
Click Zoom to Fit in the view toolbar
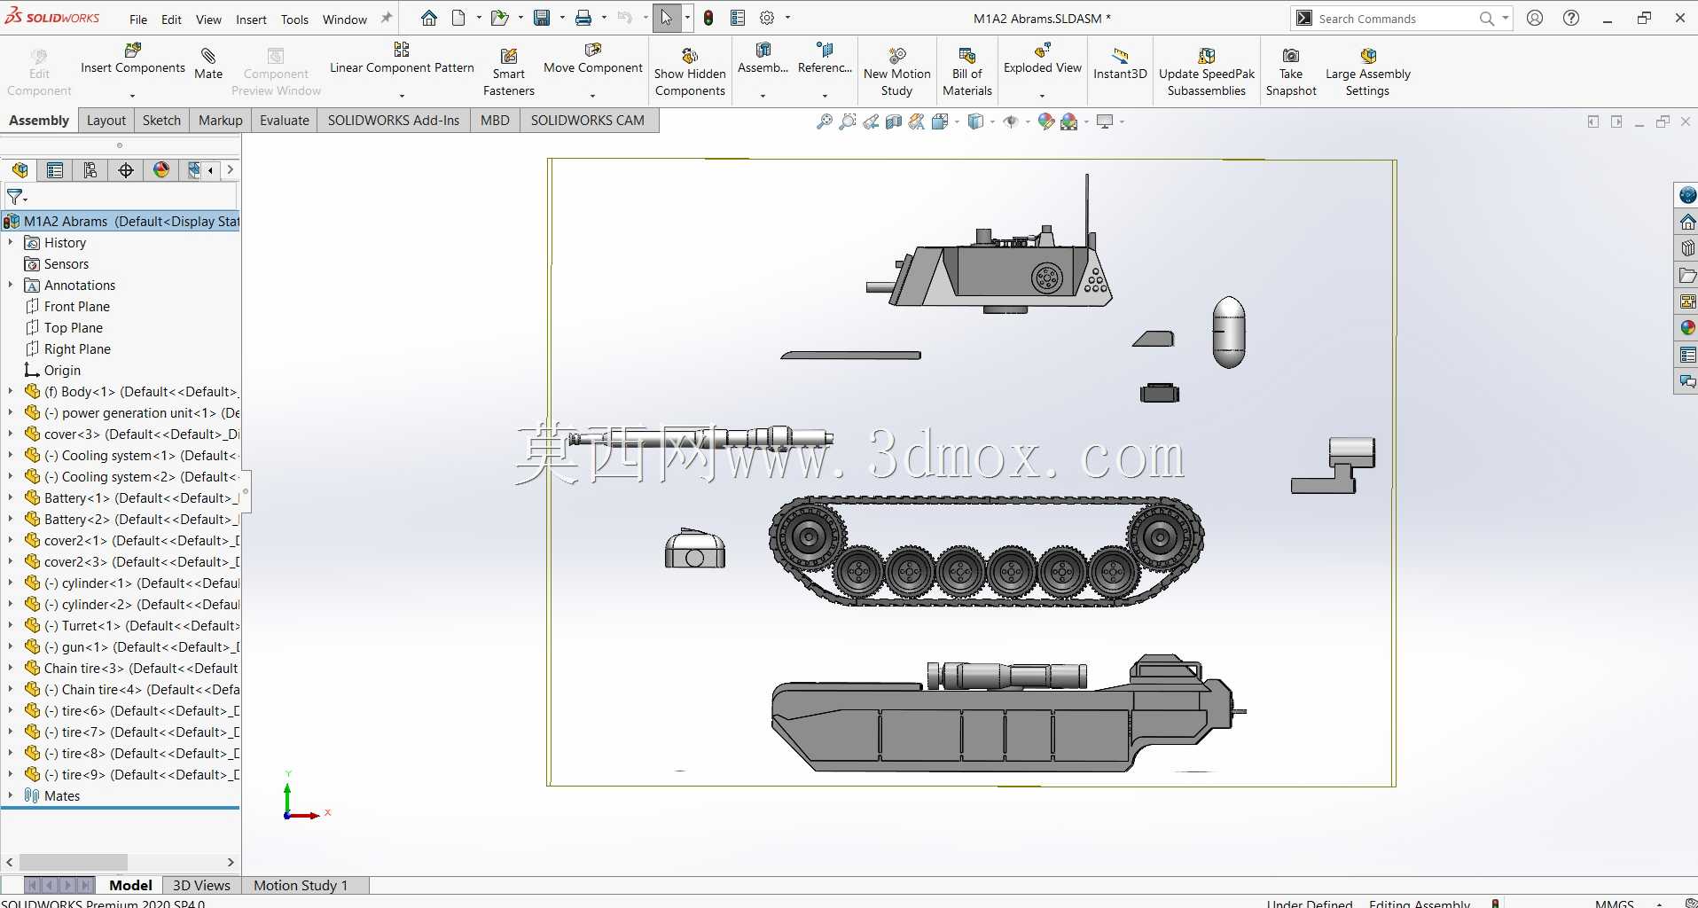point(825,121)
